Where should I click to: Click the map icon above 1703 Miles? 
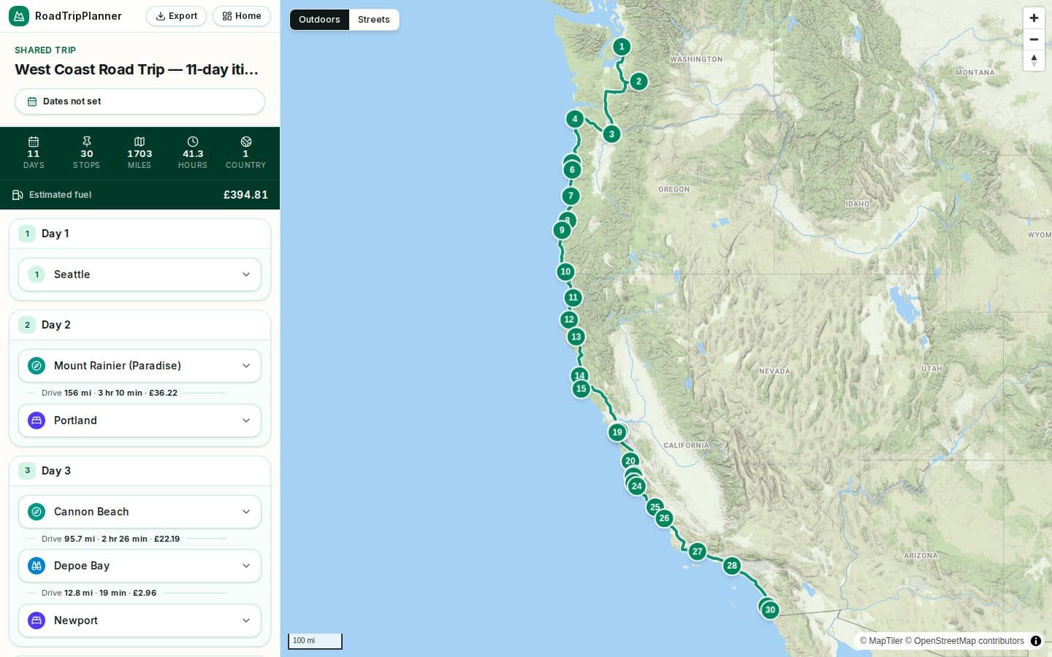pyautogui.click(x=140, y=142)
